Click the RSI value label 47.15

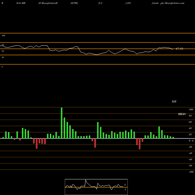[179, 49]
